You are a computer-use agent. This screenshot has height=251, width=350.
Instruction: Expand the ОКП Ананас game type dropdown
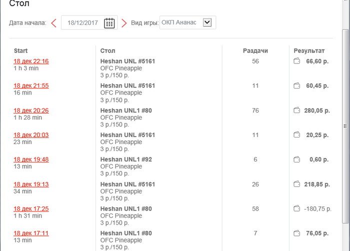point(207,22)
